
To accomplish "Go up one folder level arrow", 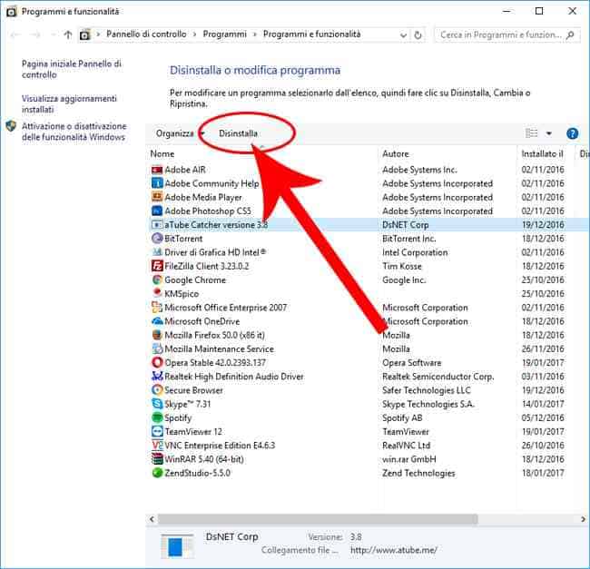I will coord(68,35).
